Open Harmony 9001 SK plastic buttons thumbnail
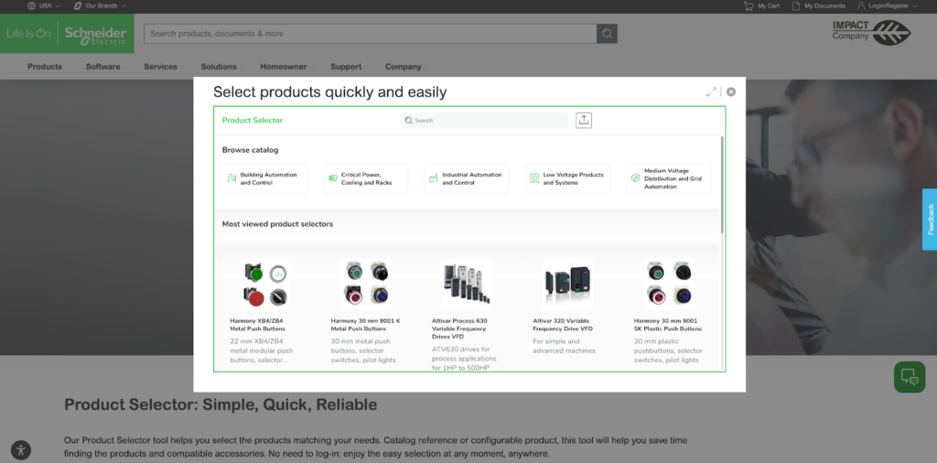The width and height of the screenshot is (937, 463). coord(669,284)
